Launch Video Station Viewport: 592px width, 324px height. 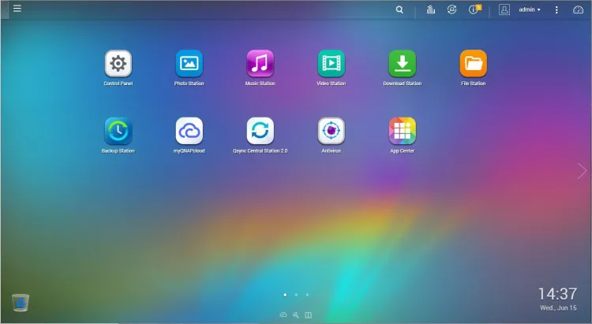pos(331,63)
